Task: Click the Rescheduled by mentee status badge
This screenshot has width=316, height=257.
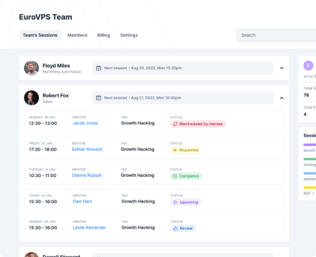Action: (x=198, y=124)
